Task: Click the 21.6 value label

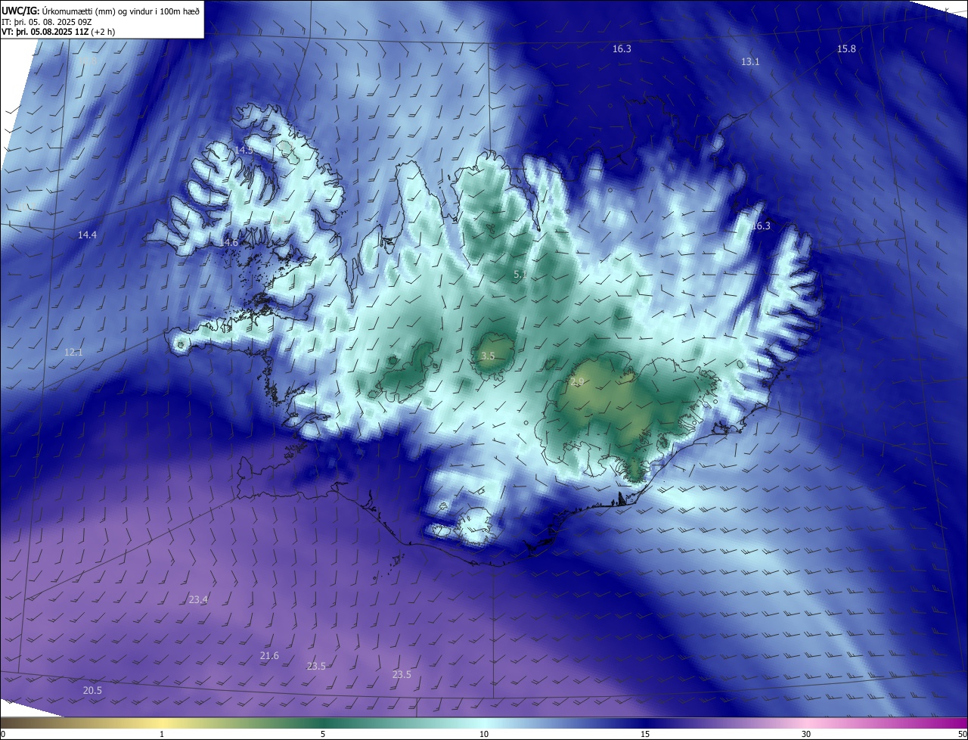Action: click(269, 656)
